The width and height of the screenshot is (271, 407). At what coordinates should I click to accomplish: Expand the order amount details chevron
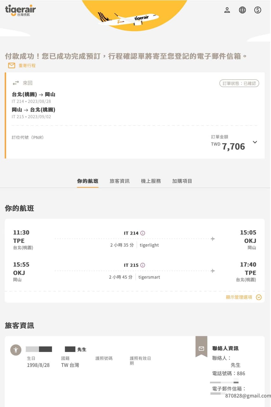[x=255, y=142]
